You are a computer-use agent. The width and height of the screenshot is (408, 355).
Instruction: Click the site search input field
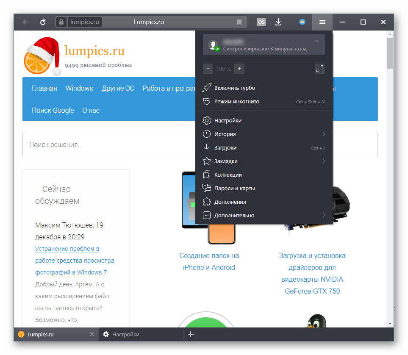pyautogui.click(x=106, y=144)
